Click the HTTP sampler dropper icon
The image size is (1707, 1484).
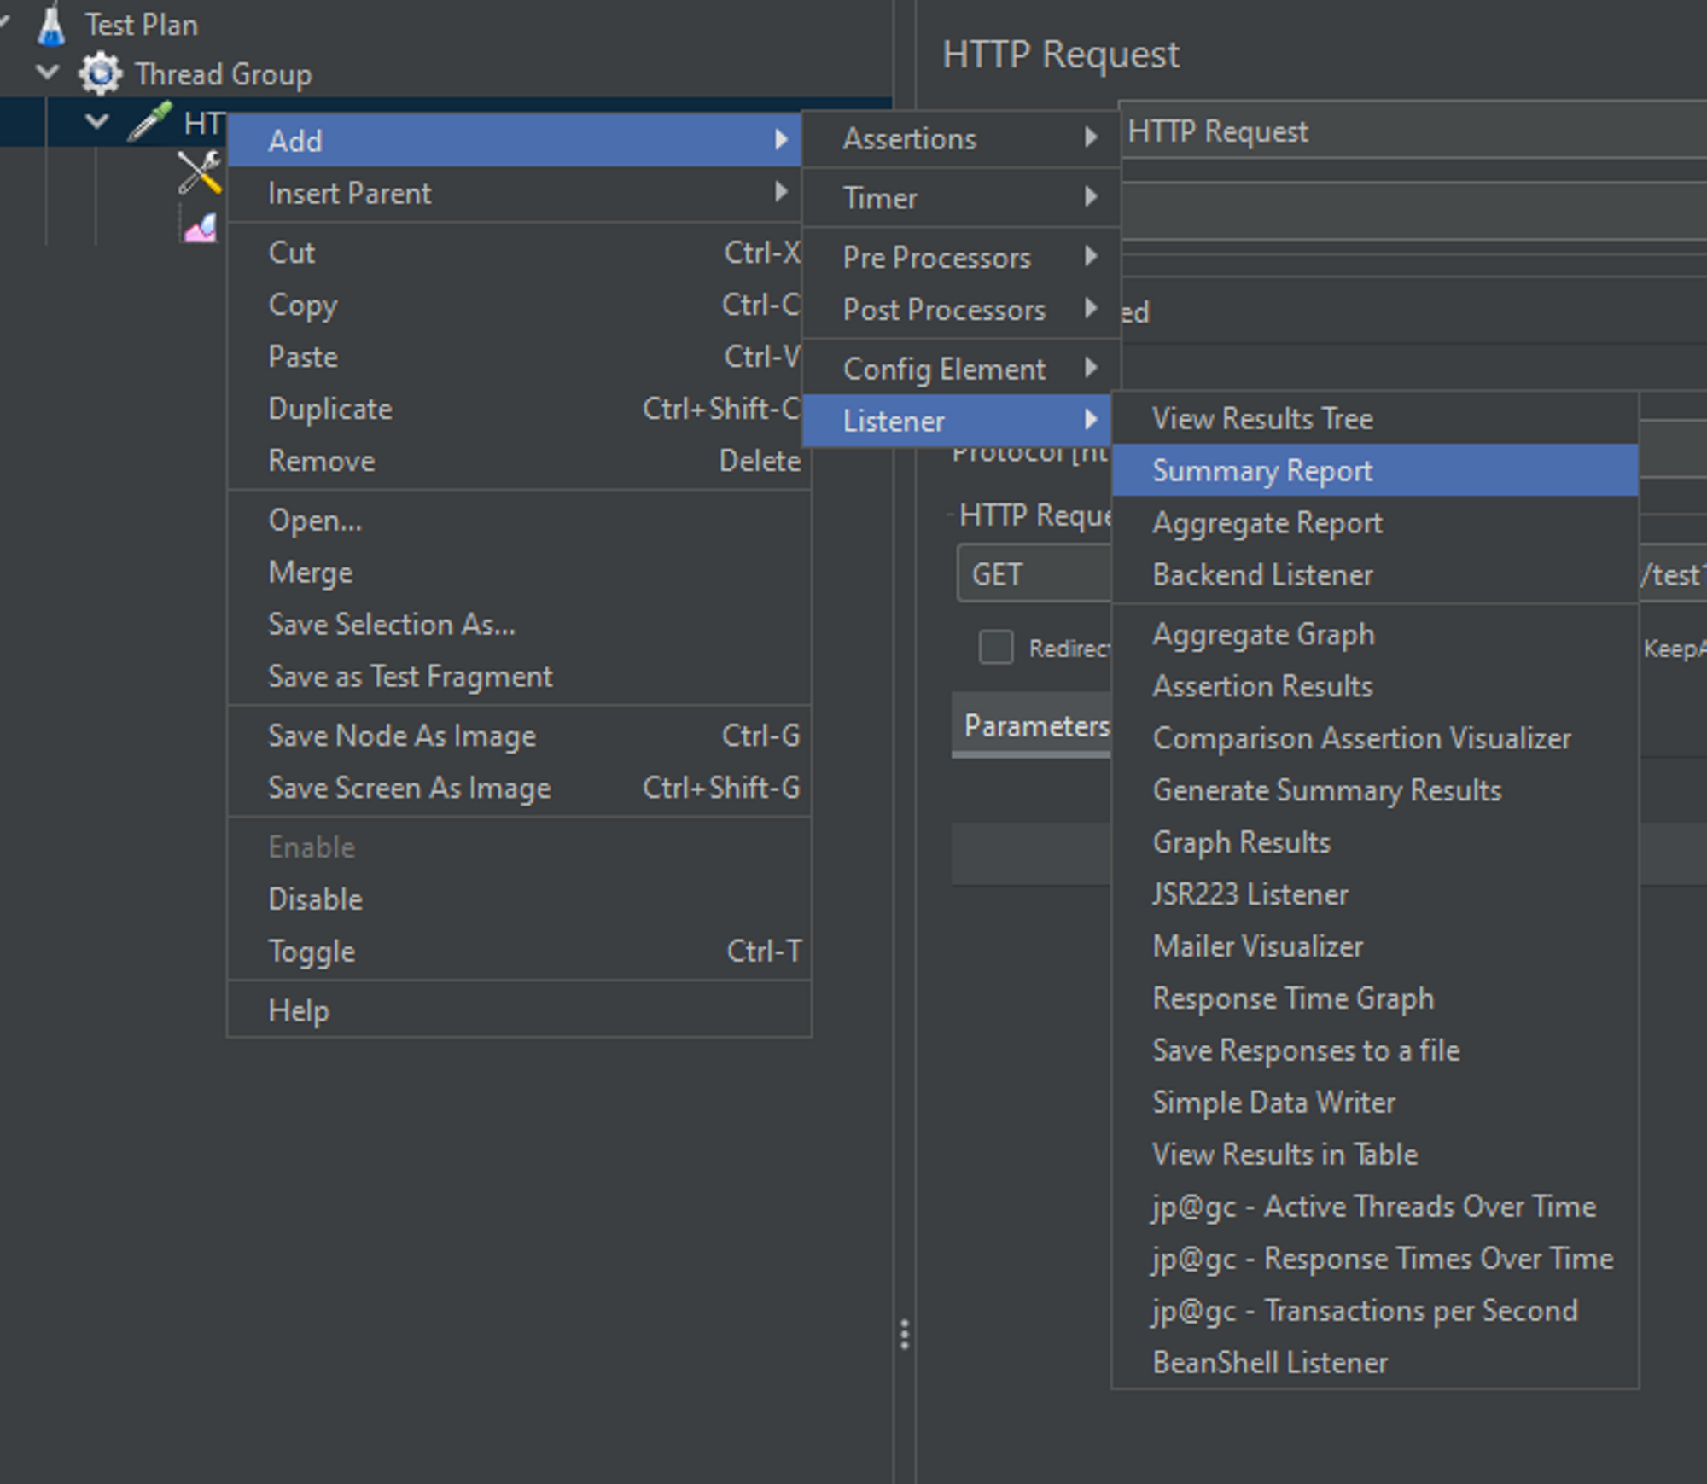(149, 122)
